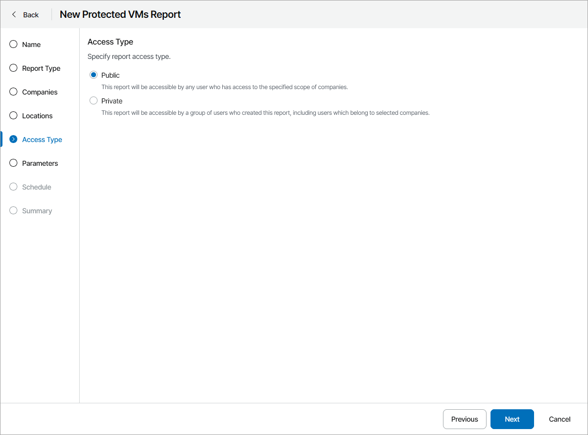Image resolution: width=588 pixels, height=435 pixels.
Task: Click the active Access Type step icon
Action: pyautogui.click(x=13, y=140)
